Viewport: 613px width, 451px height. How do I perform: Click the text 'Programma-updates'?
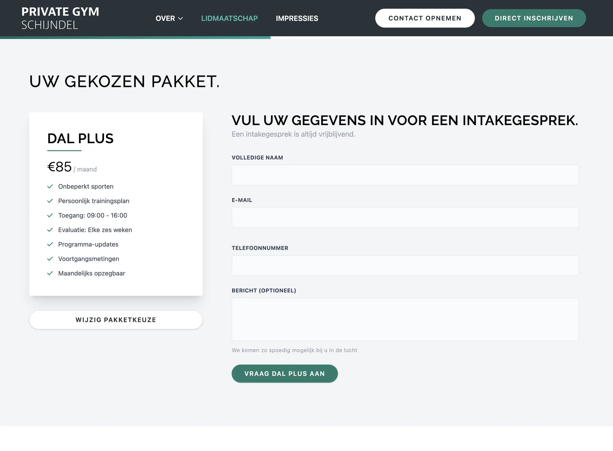pyautogui.click(x=88, y=244)
